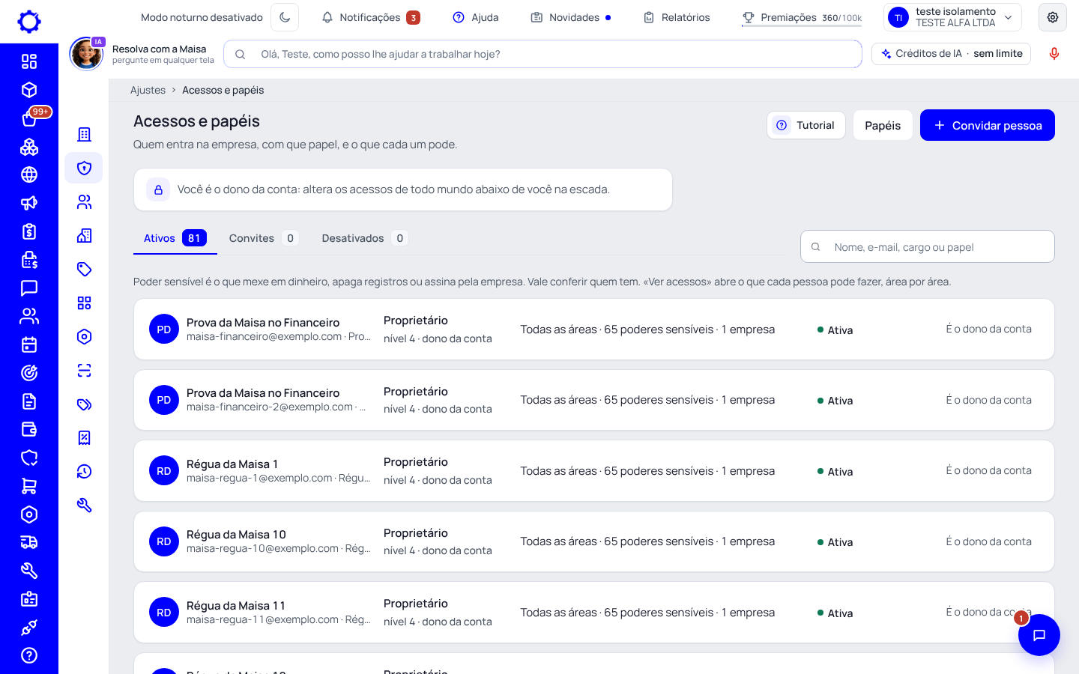Open the plug integrations icon
1079x674 pixels.
(29, 628)
